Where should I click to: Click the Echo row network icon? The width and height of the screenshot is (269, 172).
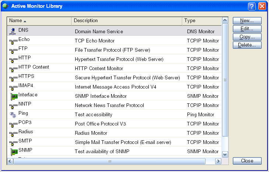(13, 41)
